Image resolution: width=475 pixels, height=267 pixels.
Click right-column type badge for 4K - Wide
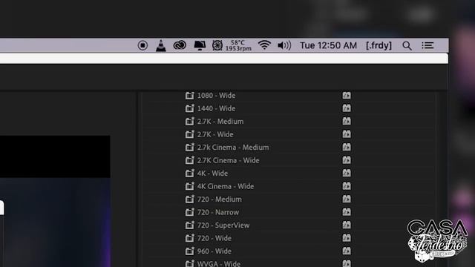coord(347,173)
